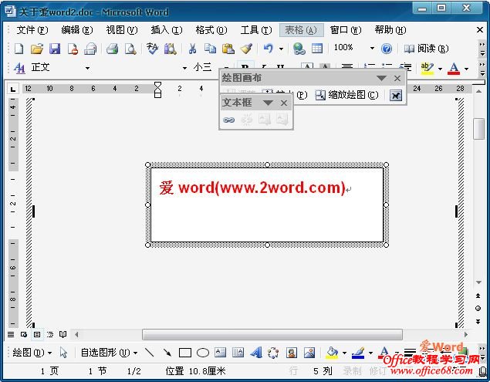
Task: Open fill color dropdown arrow in drawing toolbar
Action: (344, 353)
